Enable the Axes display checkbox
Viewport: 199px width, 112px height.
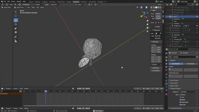[180, 97]
